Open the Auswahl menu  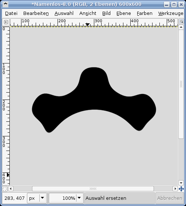64,13
